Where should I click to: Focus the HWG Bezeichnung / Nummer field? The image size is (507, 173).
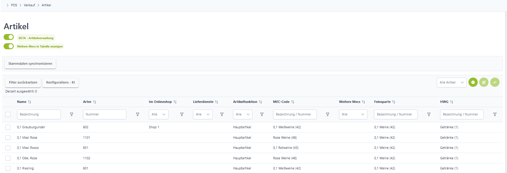pyautogui.click(x=462, y=114)
